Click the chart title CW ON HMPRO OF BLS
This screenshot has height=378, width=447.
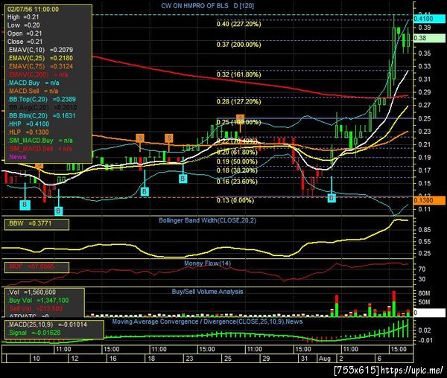pyautogui.click(x=195, y=6)
